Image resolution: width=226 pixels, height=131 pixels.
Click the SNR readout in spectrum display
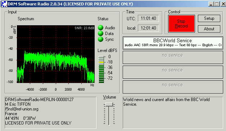[84, 28]
